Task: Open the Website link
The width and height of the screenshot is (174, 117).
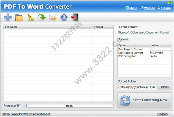Action: 149,8
